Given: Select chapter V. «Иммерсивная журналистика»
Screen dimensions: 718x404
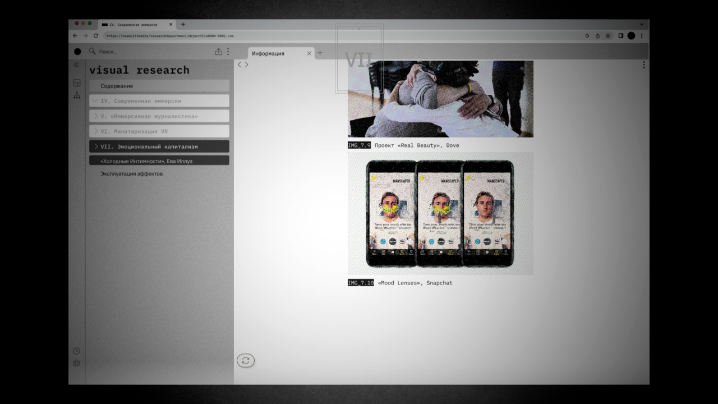Looking at the screenshot, I should (x=159, y=116).
